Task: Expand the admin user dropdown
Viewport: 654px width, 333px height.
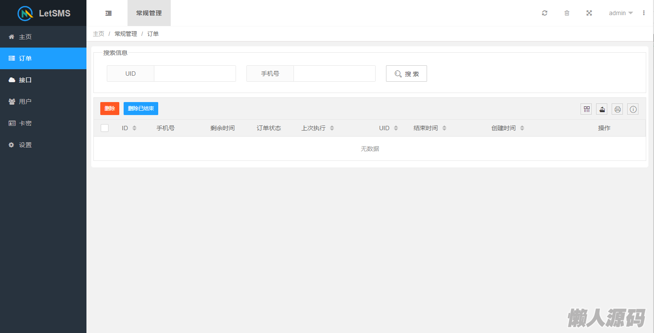Action: tap(621, 13)
